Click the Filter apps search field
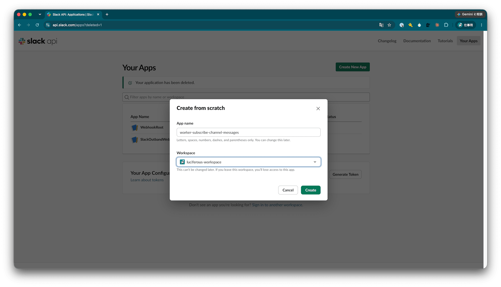This screenshot has width=501, height=287. [x=246, y=97]
